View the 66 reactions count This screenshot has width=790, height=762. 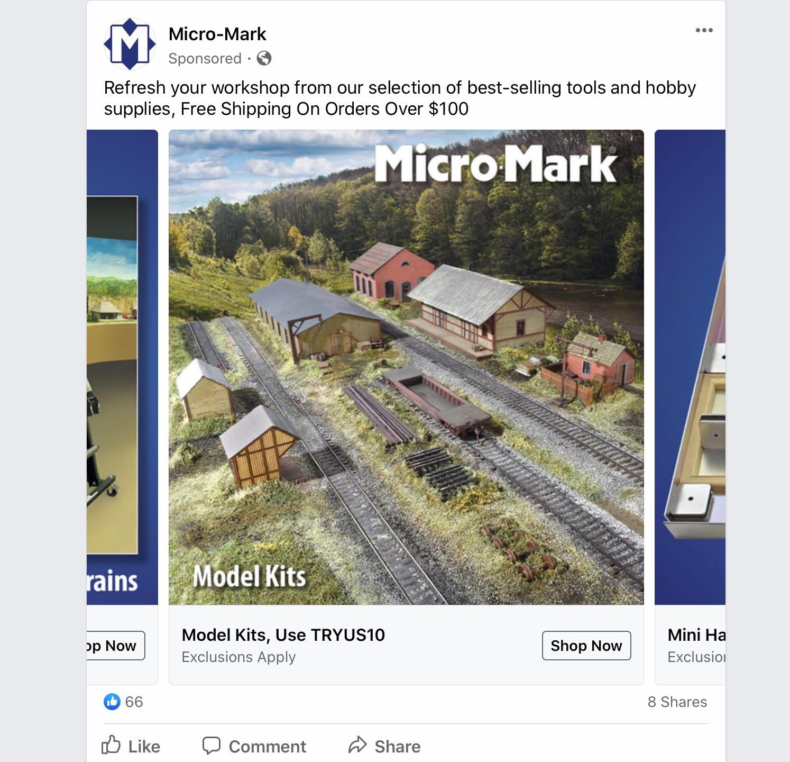coord(134,702)
